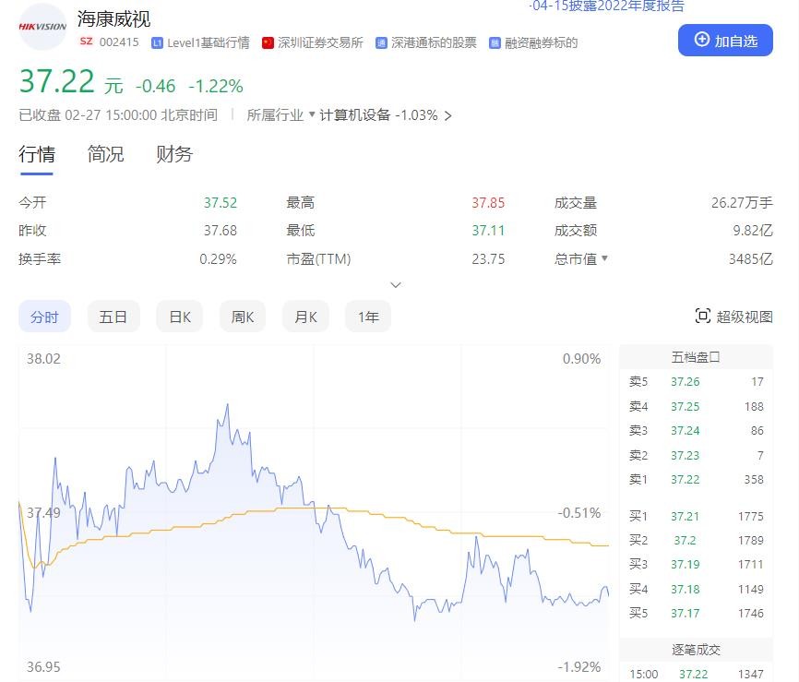Click the 卖4 row at 37.25
799x682 pixels.
coord(696,406)
